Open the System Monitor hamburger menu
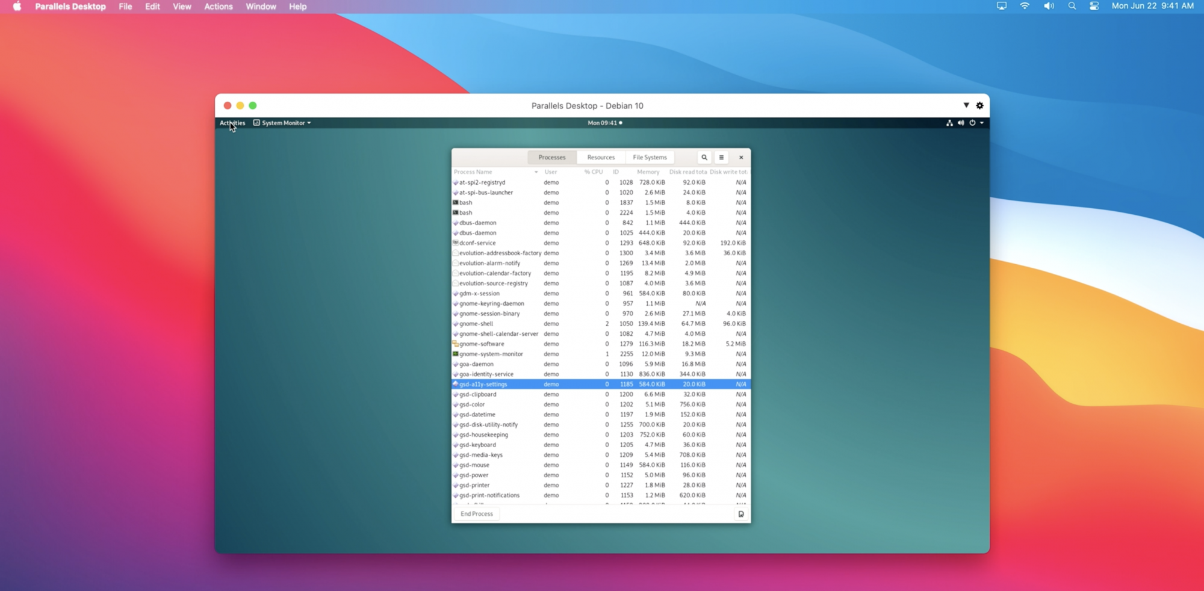 (721, 157)
